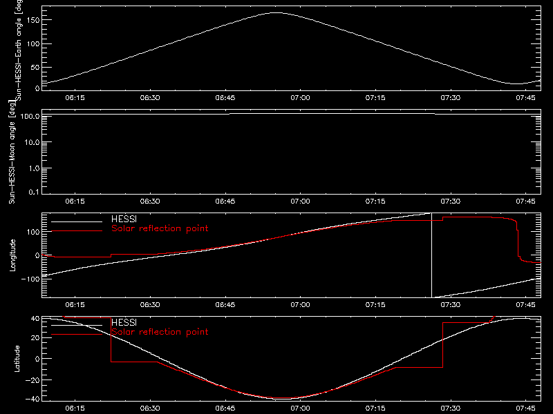Click '07:00' under the Longitude plot
Viewport: 553px width, 414px height.
click(x=300, y=304)
